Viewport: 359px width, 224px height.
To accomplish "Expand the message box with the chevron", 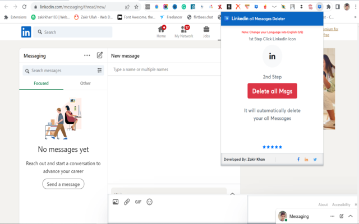I will (x=232, y=194).
